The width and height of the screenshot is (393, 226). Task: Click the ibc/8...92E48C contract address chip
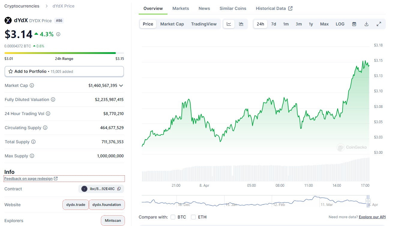[x=101, y=189]
